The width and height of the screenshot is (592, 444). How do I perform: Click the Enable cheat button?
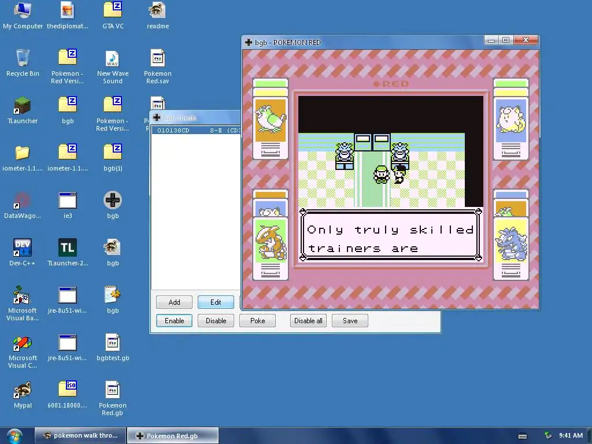[x=174, y=320]
